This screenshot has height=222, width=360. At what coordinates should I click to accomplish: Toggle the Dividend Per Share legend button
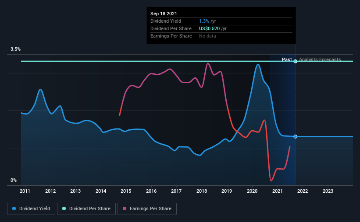[x=86, y=209]
